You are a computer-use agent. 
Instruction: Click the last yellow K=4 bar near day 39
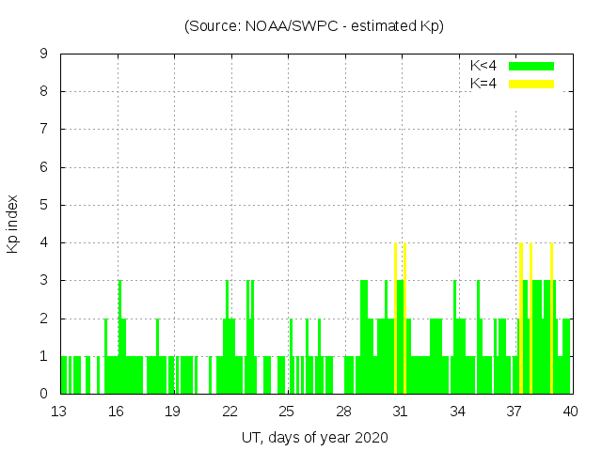[551, 319]
